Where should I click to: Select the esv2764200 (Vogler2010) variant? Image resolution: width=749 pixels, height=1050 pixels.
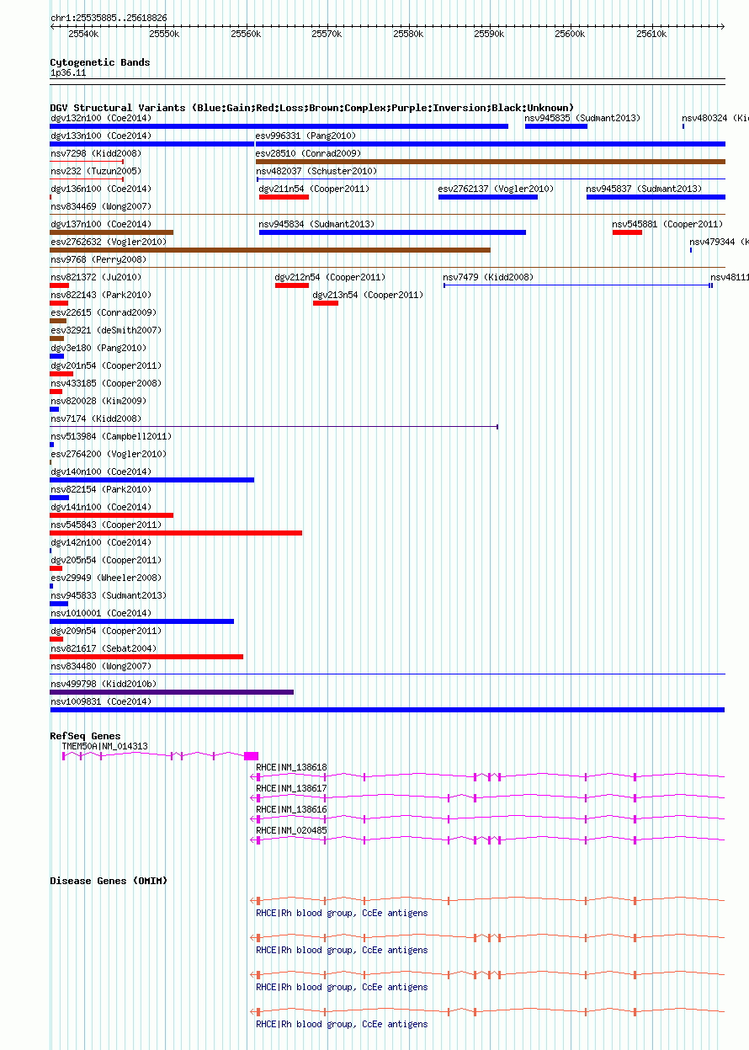tap(51, 462)
